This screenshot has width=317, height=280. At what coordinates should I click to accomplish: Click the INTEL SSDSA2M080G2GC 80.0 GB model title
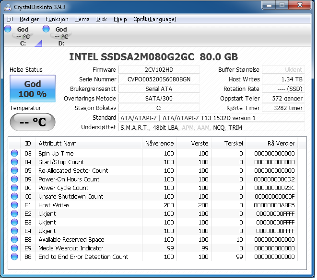153,56
